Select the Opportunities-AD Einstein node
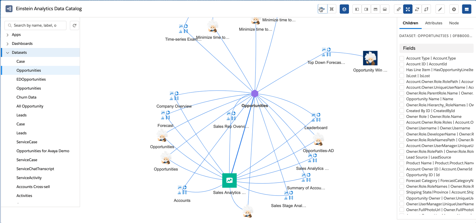The image size is (476, 223). coord(318,140)
